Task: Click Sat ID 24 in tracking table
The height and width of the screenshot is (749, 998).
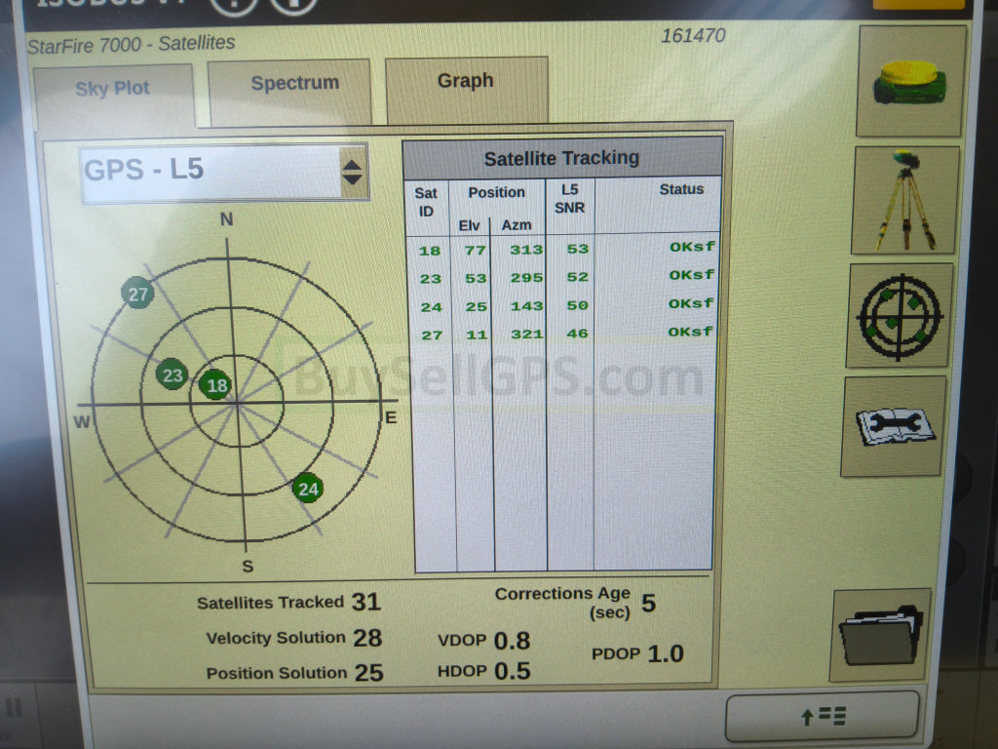Action: (x=431, y=307)
